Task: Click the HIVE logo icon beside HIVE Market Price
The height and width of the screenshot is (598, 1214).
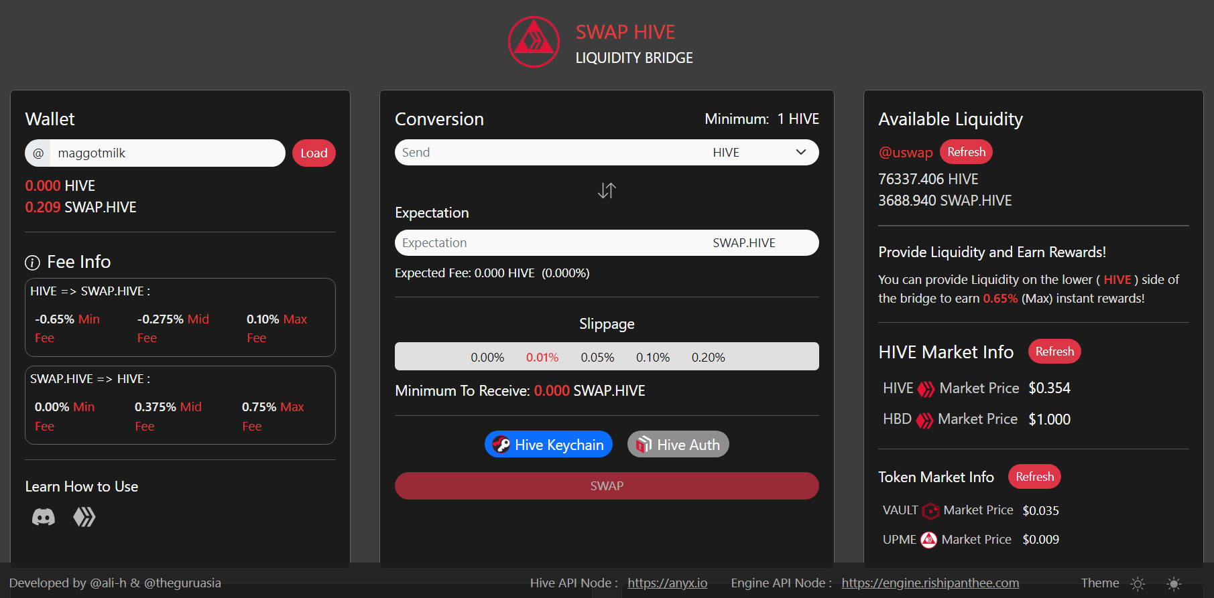Action: point(926,389)
